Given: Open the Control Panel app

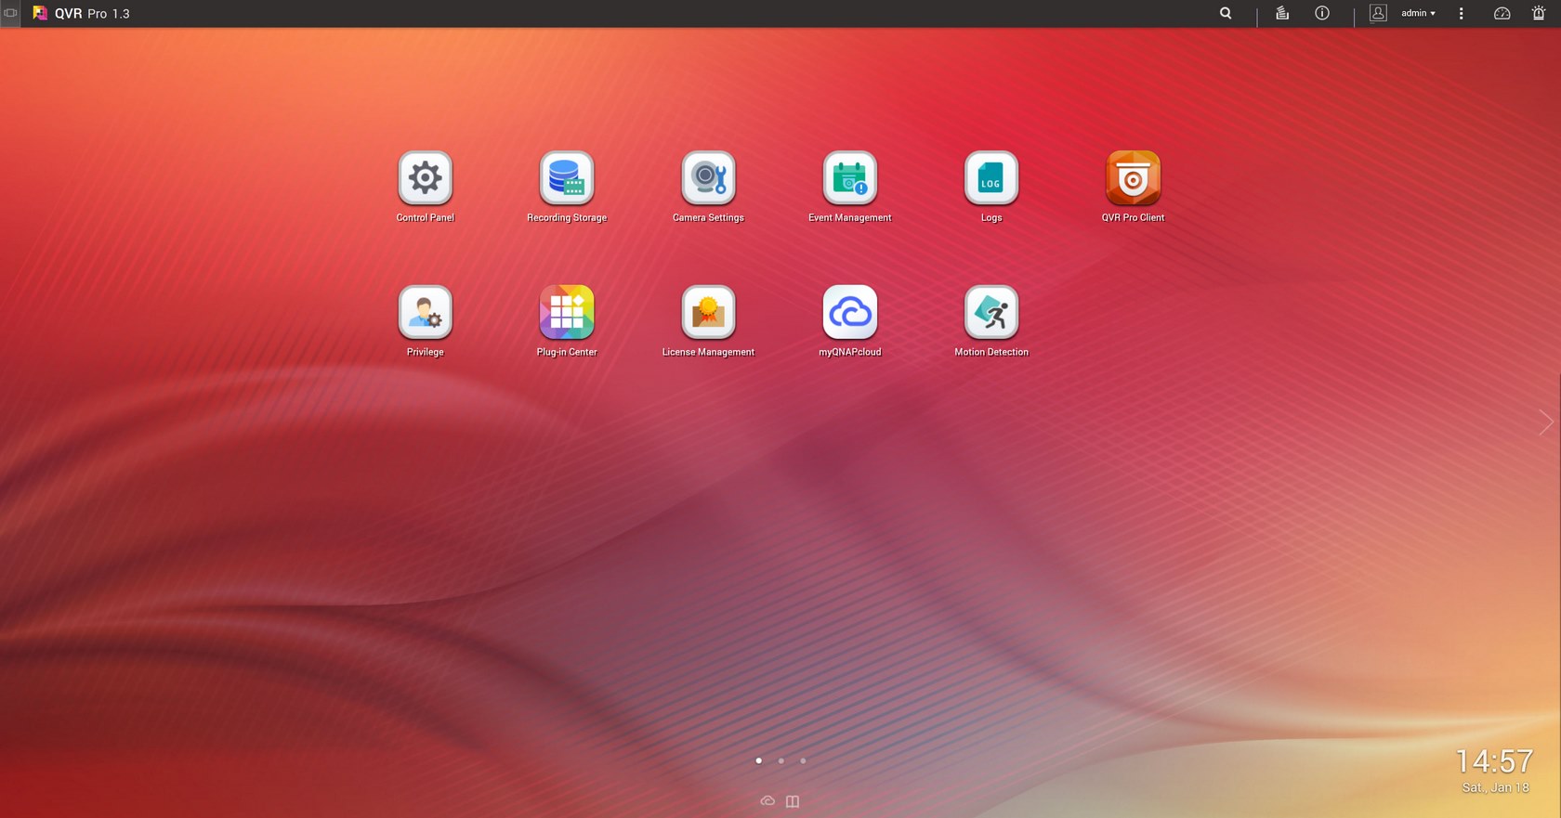Looking at the screenshot, I should click(x=426, y=178).
